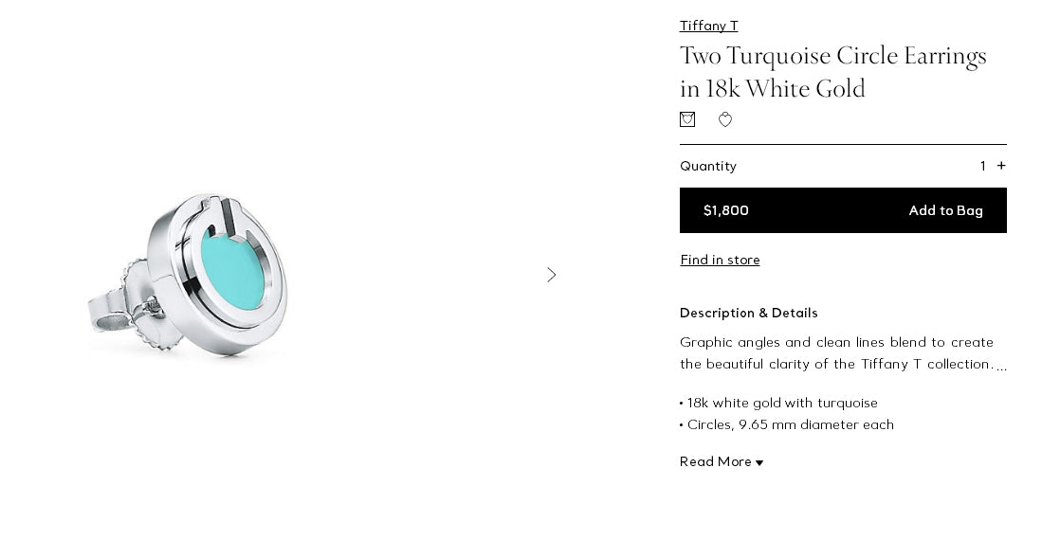Click the Quantity label

pyautogui.click(x=708, y=166)
